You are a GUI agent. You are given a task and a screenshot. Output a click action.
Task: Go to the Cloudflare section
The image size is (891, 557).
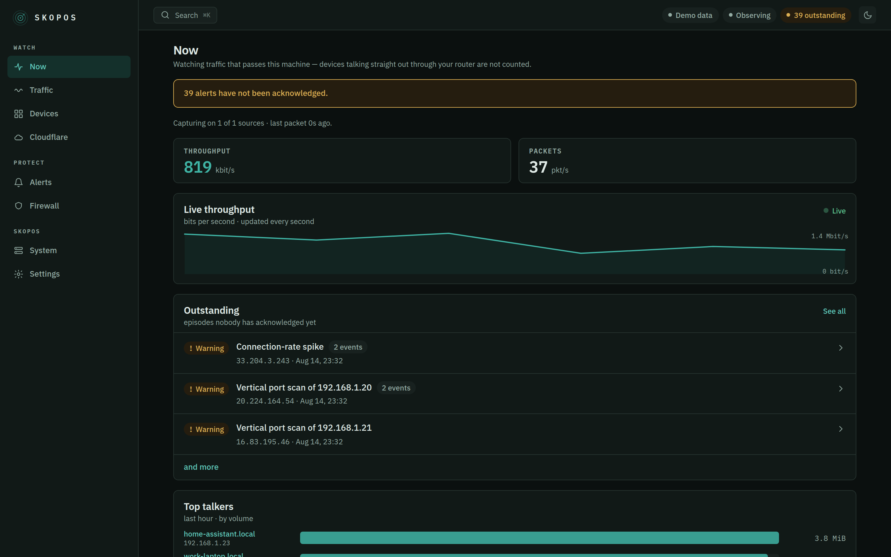(x=69, y=137)
